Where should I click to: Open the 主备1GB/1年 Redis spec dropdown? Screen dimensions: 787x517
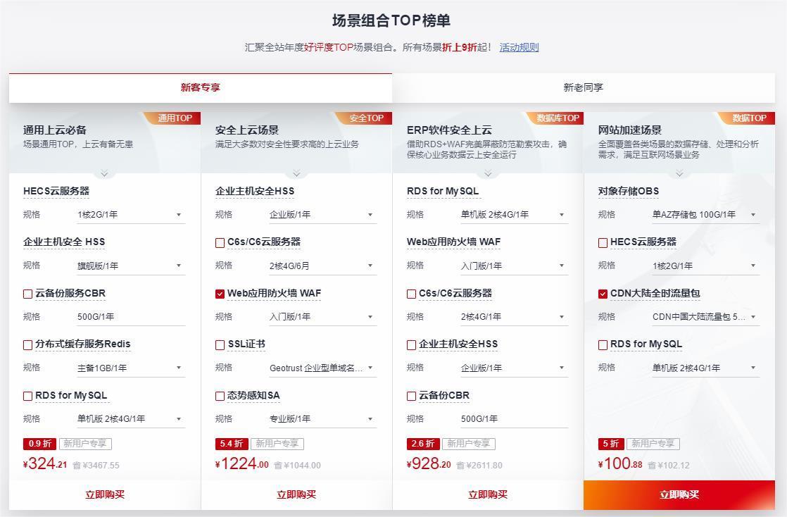click(130, 368)
